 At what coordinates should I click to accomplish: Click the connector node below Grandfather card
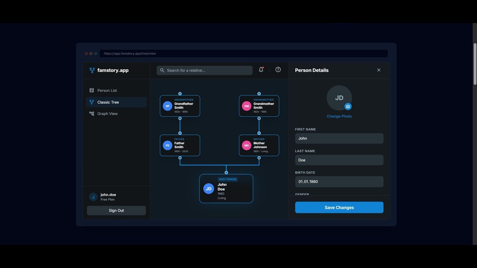tap(180, 118)
